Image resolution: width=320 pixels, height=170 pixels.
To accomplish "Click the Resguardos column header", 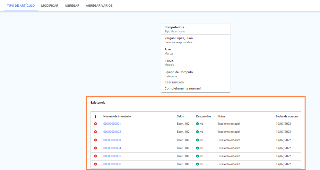I will [203, 116].
